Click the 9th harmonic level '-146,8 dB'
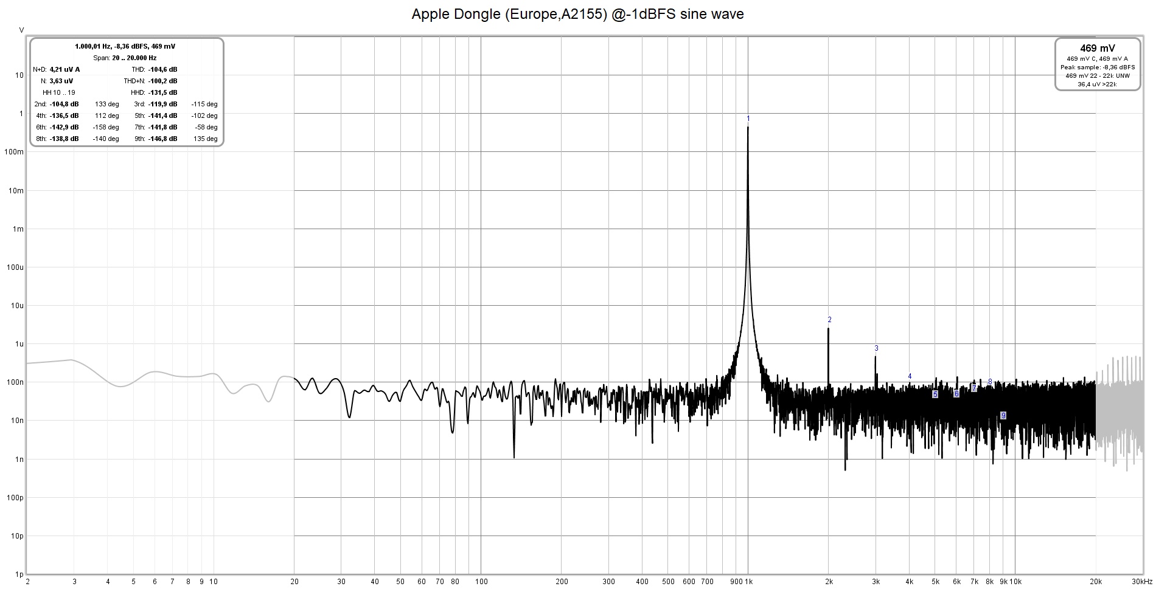 [162, 139]
